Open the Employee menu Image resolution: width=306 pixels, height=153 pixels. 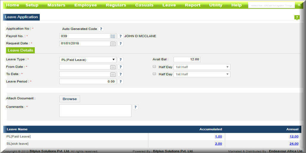click(86, 5)
